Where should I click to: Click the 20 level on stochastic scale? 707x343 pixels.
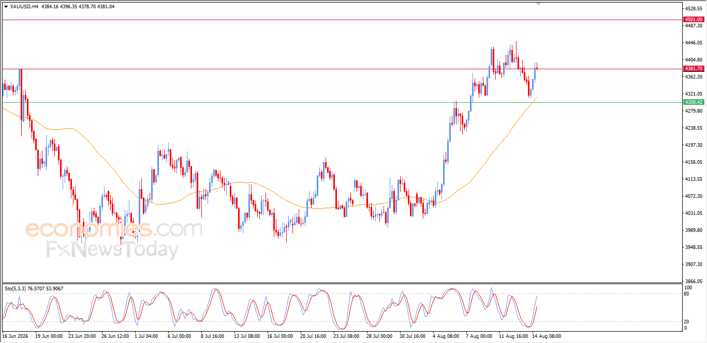point(687,321)
